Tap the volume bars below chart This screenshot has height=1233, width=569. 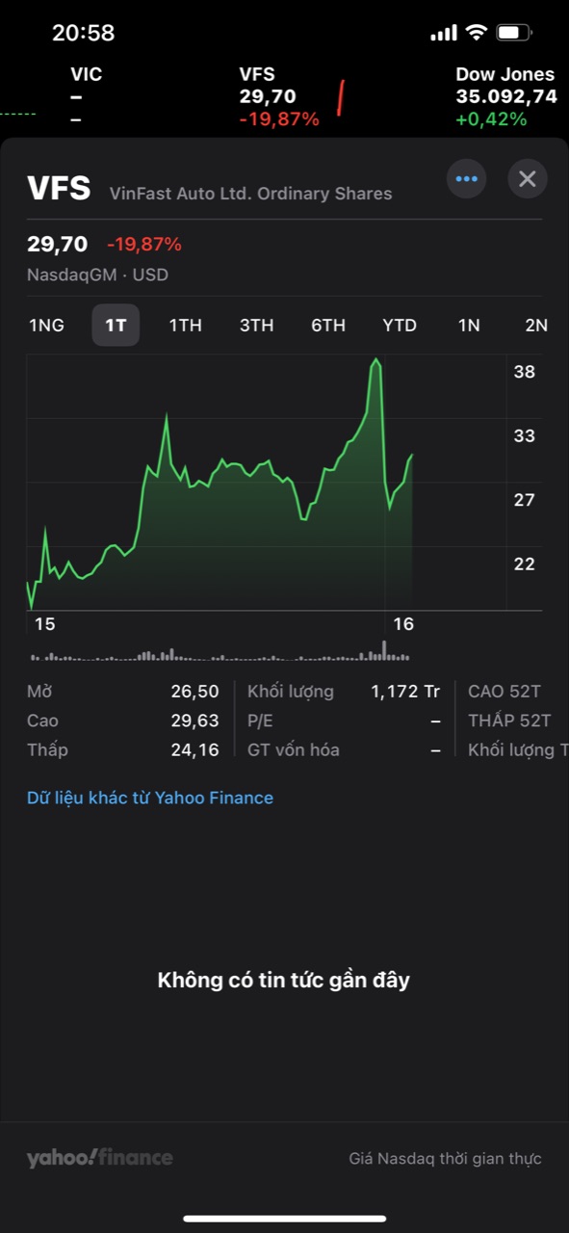tap(220, 654)
